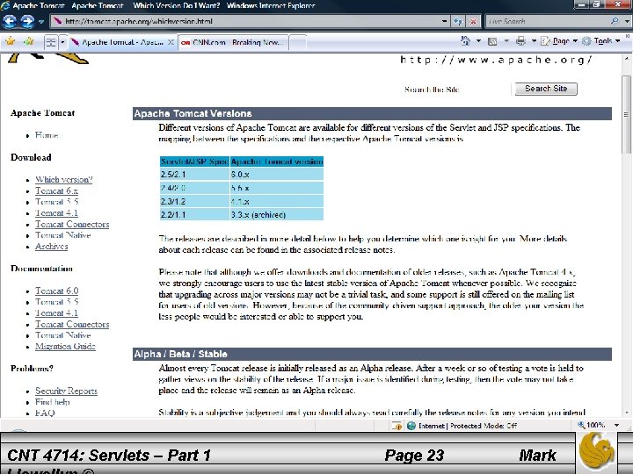Open Tomcat Native under Documentation
Viewport: 633px width, 474px height.
pos(62,335)
